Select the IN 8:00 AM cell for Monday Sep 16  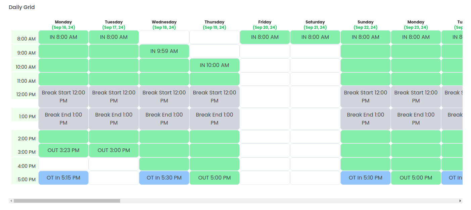coord(63,37)
